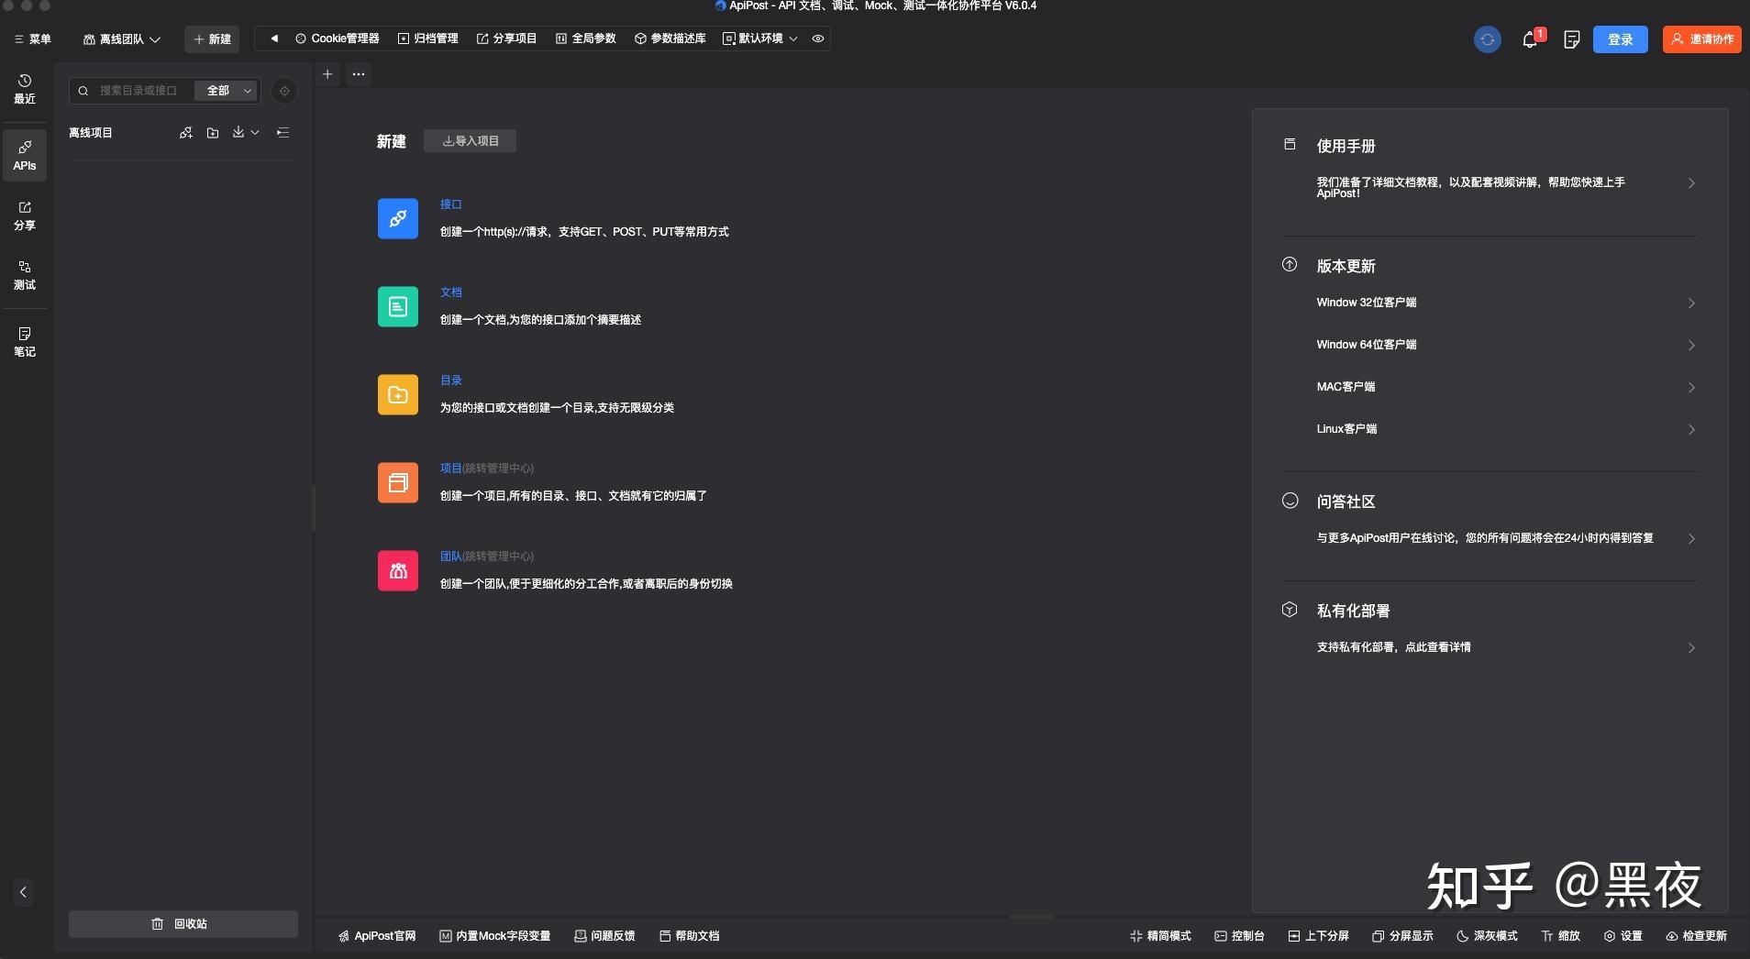This screenshot has width=1750, height=959.
Task: Open the 笔记 notes sidebar section
Action: (25, 342)
